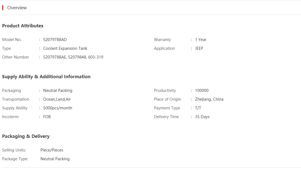Click the 5000pcs/month supply ability value

(x=58, y=108)
